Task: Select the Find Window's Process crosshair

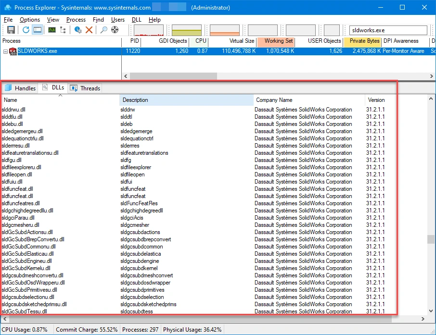Action: (x=115, y=30)
